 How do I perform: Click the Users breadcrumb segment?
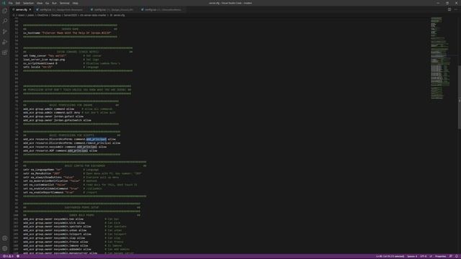point(22,15)
